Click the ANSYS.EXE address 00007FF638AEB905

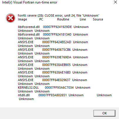56,65
